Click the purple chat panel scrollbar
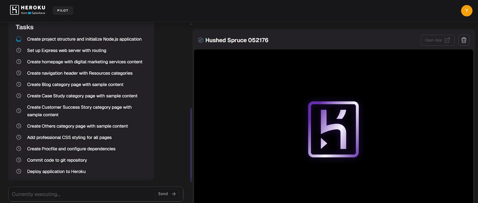 pyautogui.click(x=191, y=145)
